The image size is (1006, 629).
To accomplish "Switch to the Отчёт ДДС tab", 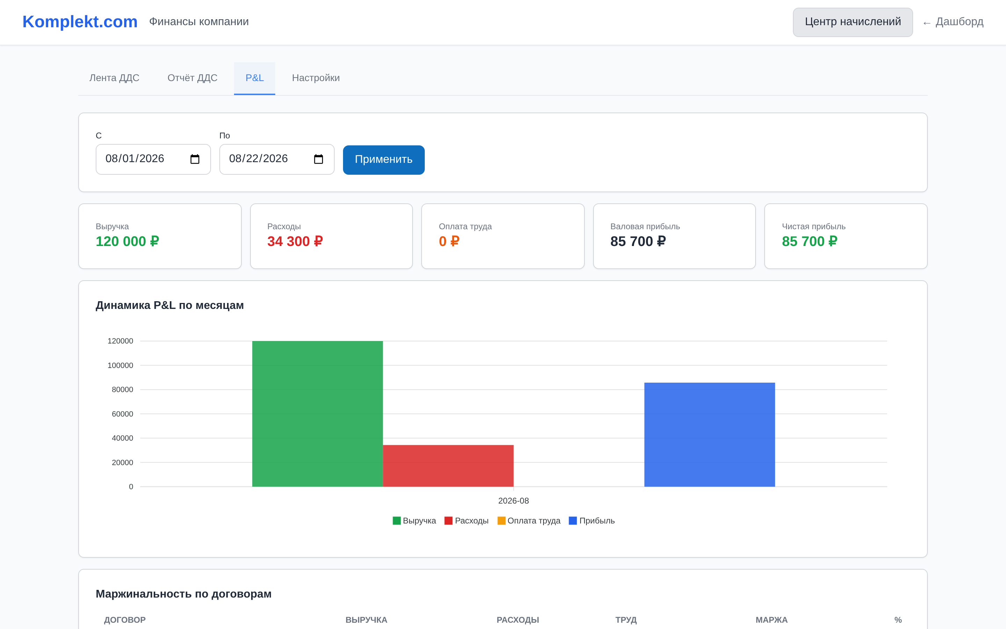I will pyautogui.click(x=192, y=78).
